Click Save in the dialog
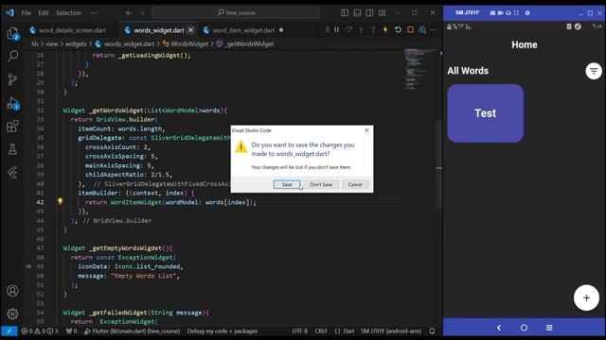The width and height of the screenshot is (606, 340). [287, 184]
